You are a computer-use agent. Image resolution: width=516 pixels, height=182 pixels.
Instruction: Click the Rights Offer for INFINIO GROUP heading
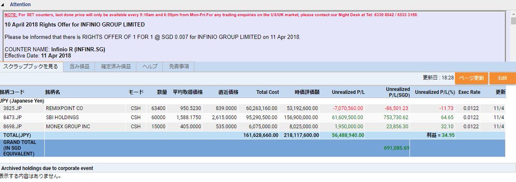coord(75,24)
